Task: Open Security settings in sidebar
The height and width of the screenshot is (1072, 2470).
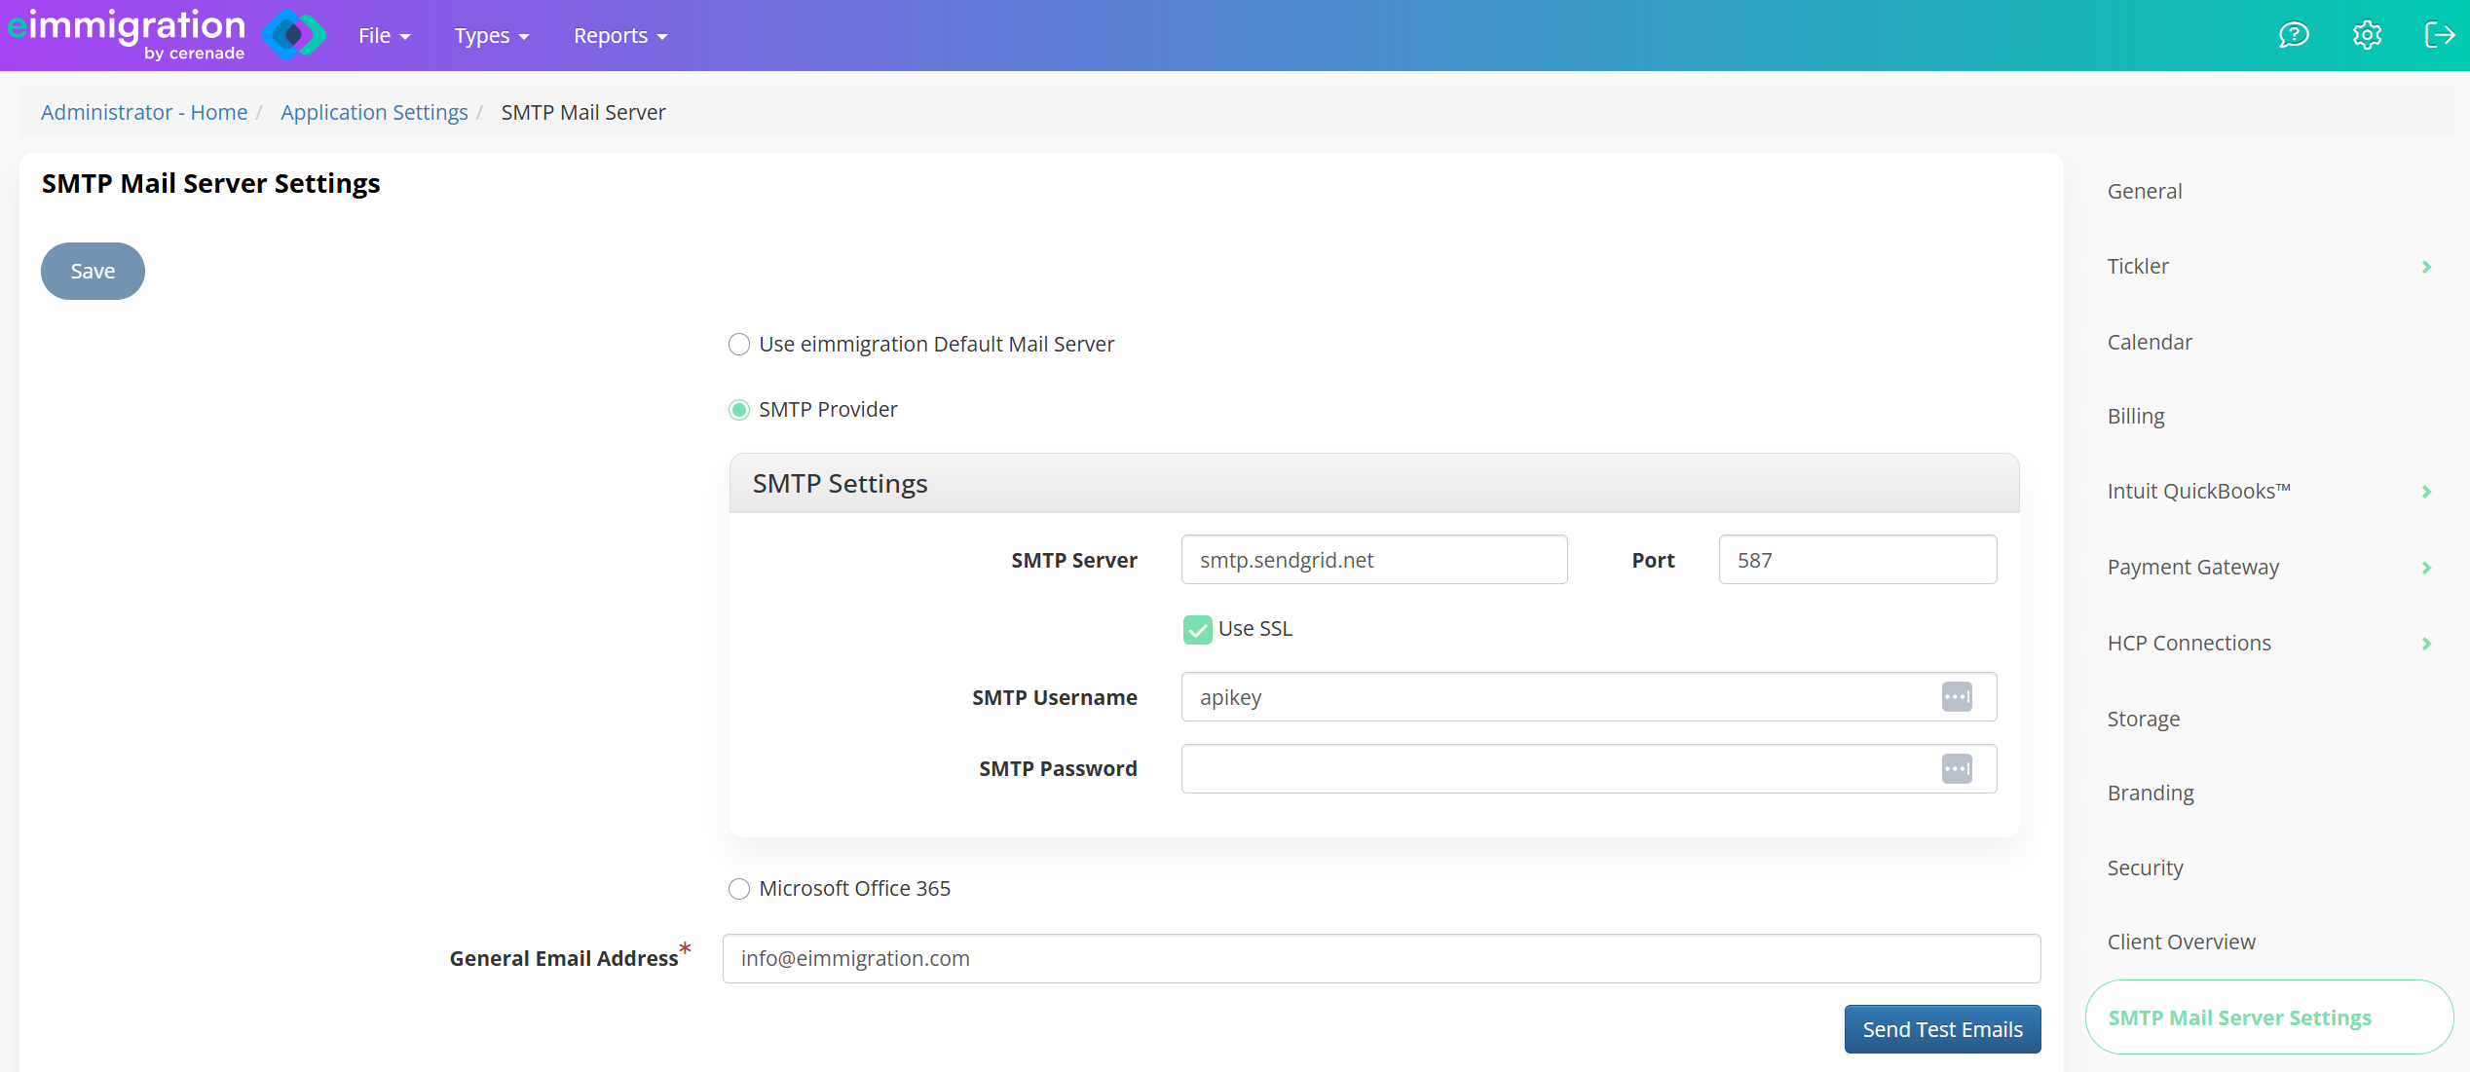Action: pos(2145,869)
